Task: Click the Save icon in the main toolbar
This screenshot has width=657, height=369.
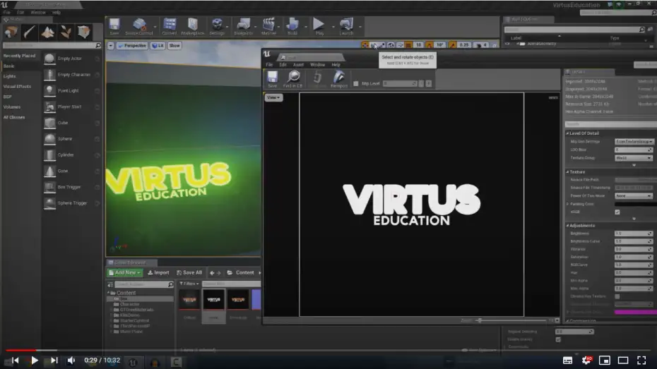Action: 114,25
